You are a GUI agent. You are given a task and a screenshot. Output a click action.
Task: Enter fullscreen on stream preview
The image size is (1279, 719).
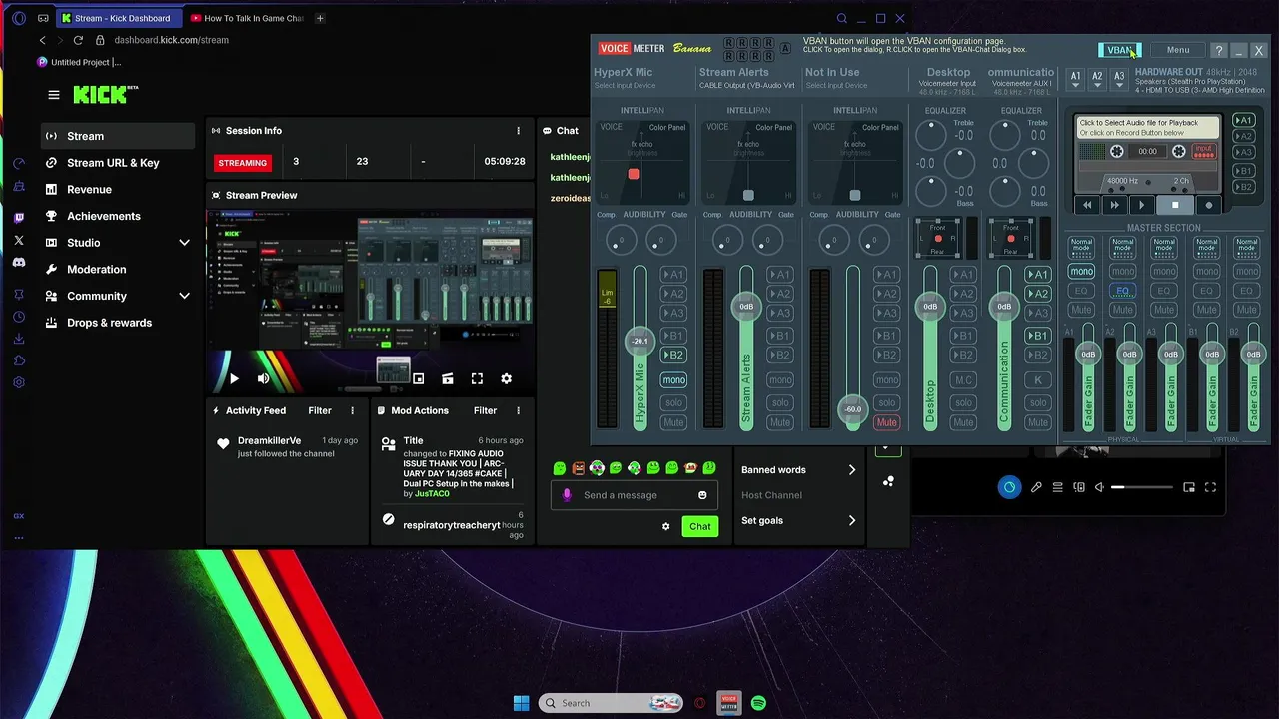click(x=477, y=379)
